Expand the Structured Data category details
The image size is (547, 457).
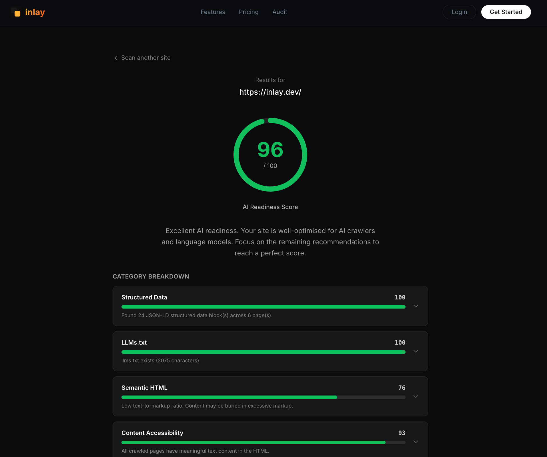click(416, 306)
